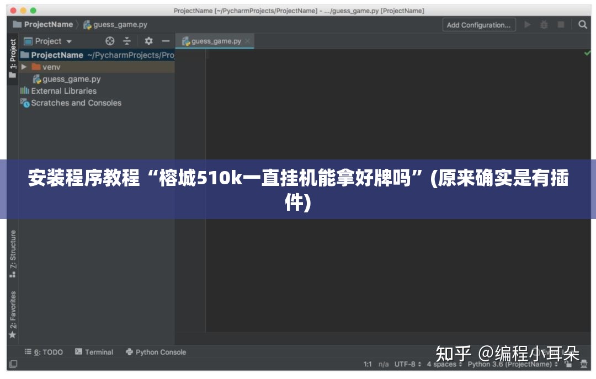This screenshot has width=596, height=379.
Task: Open the Z: Structure side tab
Action: click(x=13, y=254)
